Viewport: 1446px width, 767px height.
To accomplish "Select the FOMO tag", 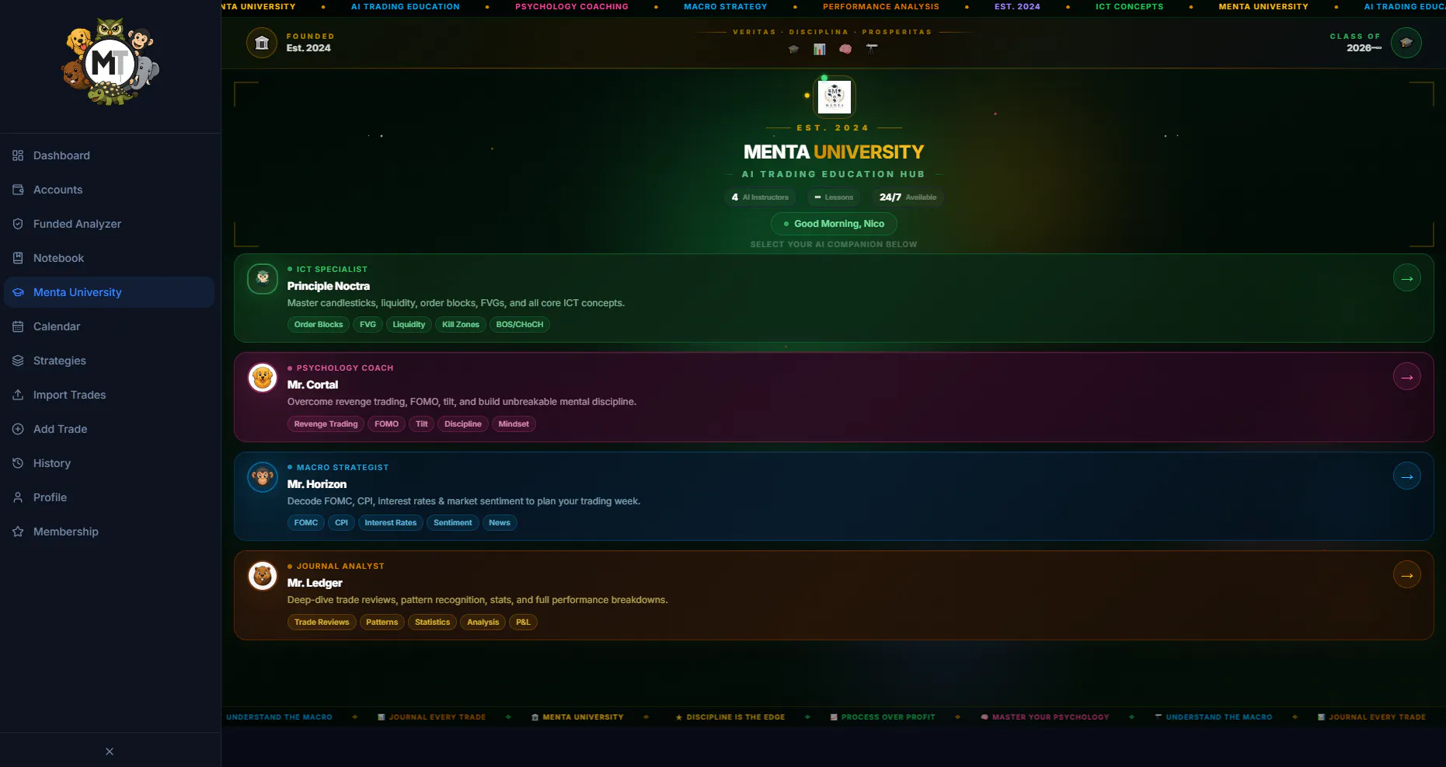I will [386, 424].
